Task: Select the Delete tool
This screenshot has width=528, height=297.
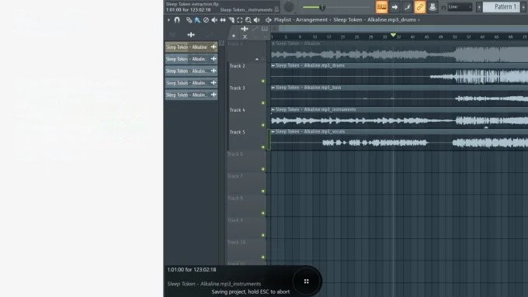Action: (206, 20)
